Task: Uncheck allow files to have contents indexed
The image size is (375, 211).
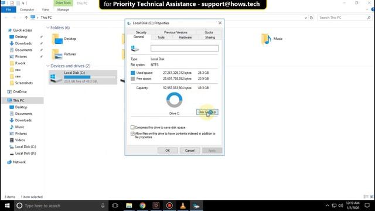Action: coord(132,134)
